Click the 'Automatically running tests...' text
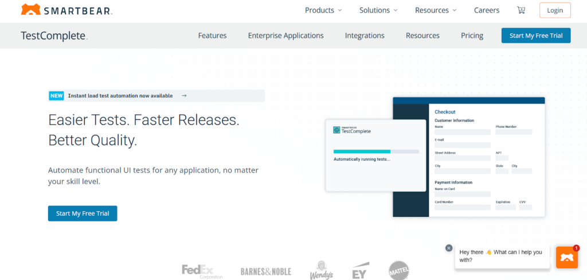The width and height of the screenshot is (587, 280). coord(362,160)
